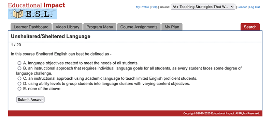Click the Log Out link
This screenshot has width=273, height=125.
[x=254, y=7]
